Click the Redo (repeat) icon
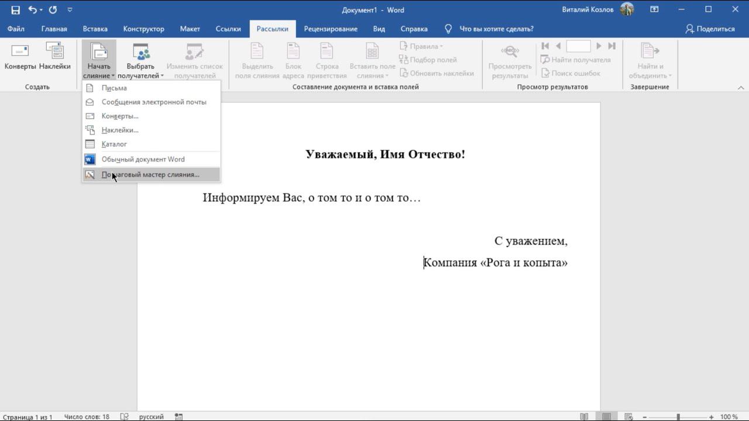Viewport: 749px width, 421px height. [x=53, y=10]
